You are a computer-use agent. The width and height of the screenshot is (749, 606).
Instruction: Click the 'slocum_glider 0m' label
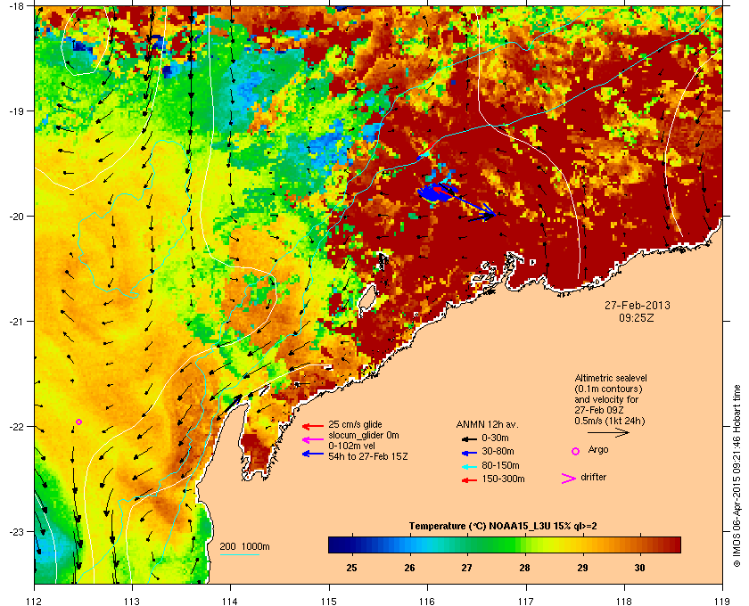pos(364,435)
